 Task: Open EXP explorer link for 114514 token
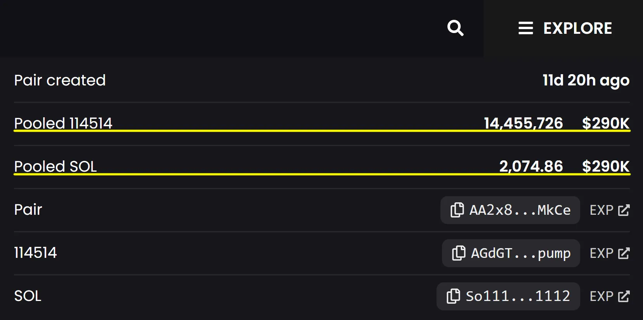pos(601,253)
